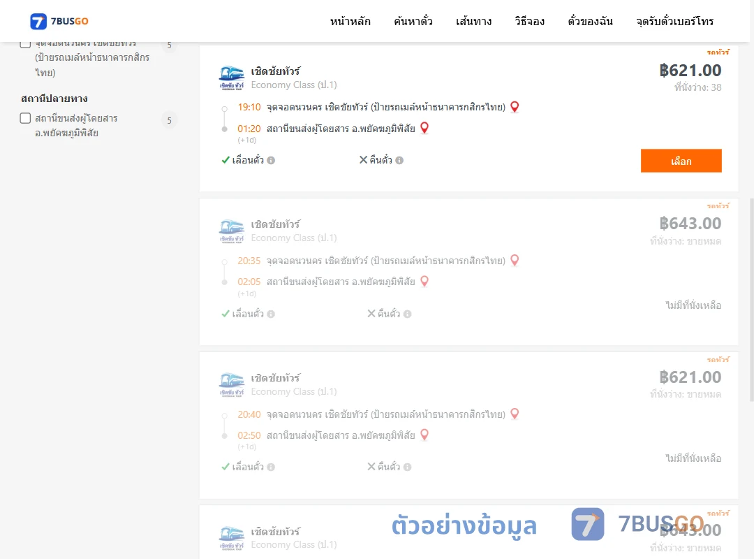Click the เลื่อนตั๋ว checkmark on the 19:10 trip
The width and height of the screenshot is (754, 559).
tap(225, 160)
